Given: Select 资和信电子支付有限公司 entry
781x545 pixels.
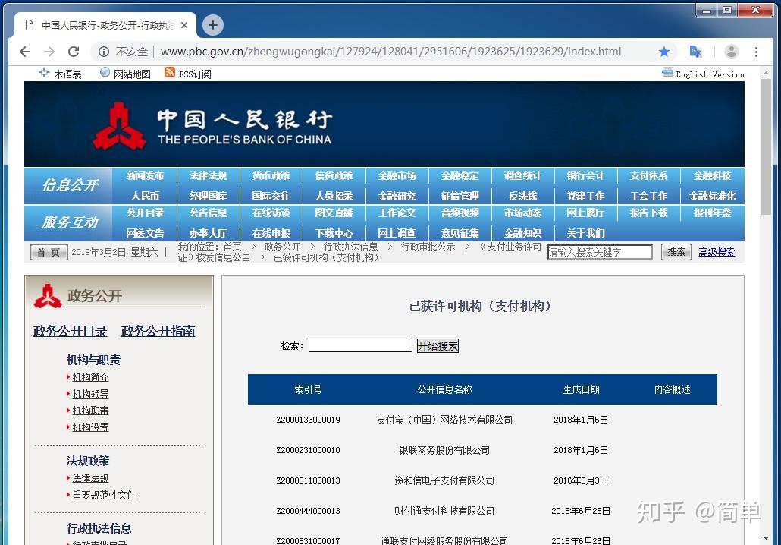Looking at the screenshot, I should tap(444, 480).
